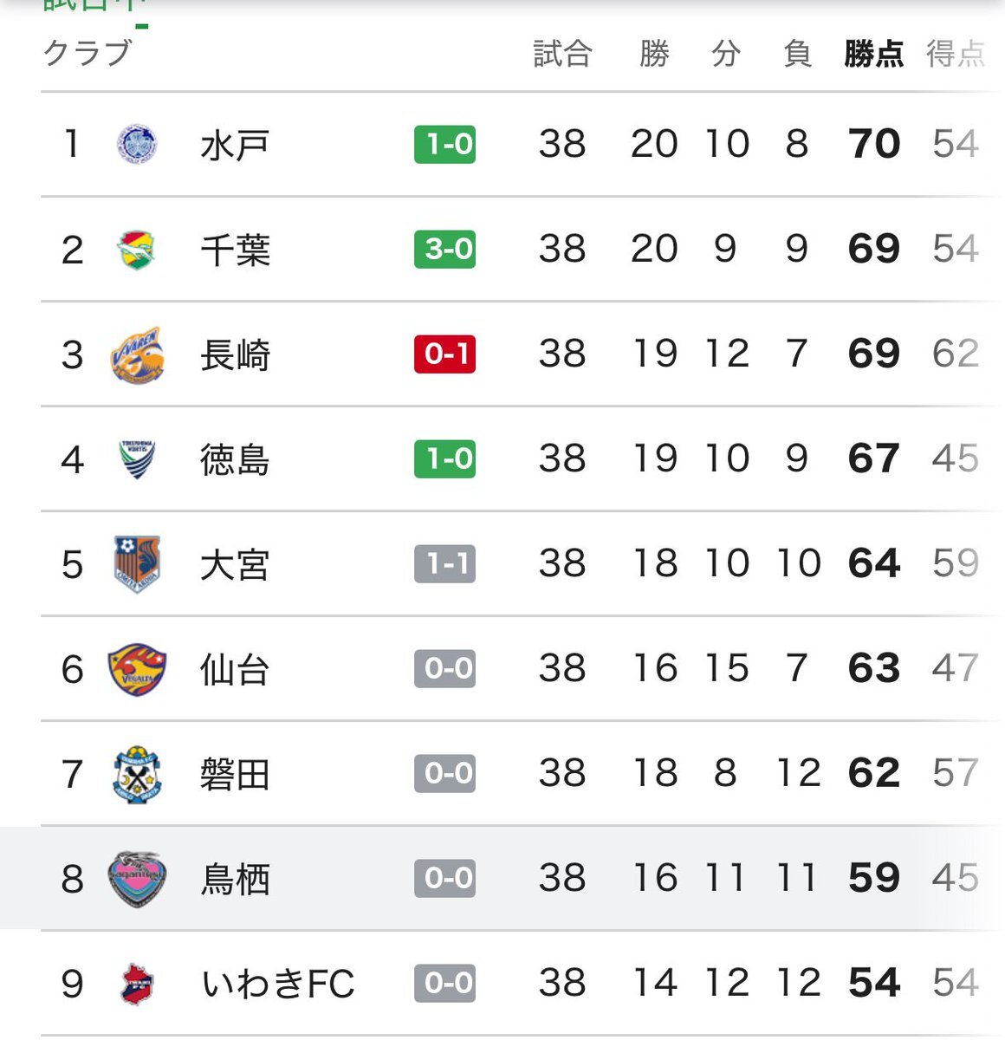Click the Iwata (磐田) club crest
Image resolution: width=1005 pixels, height=1040 pixels.
pyautogui.click(x=137, y=774)
